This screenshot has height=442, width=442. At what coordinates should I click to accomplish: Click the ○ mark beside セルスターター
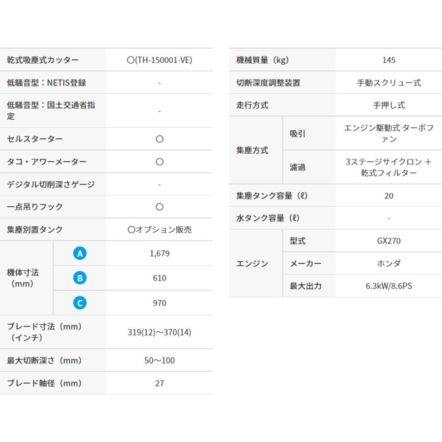coord(159,138)
